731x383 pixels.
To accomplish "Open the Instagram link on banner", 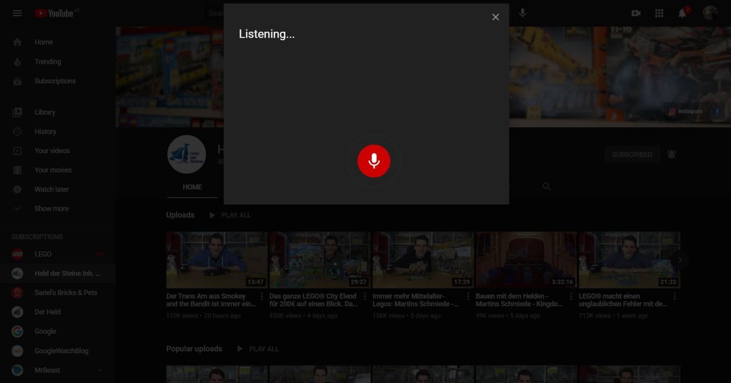I will coord(686,111).
